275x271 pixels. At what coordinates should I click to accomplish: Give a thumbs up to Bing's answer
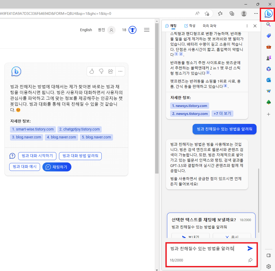(91, 71)
